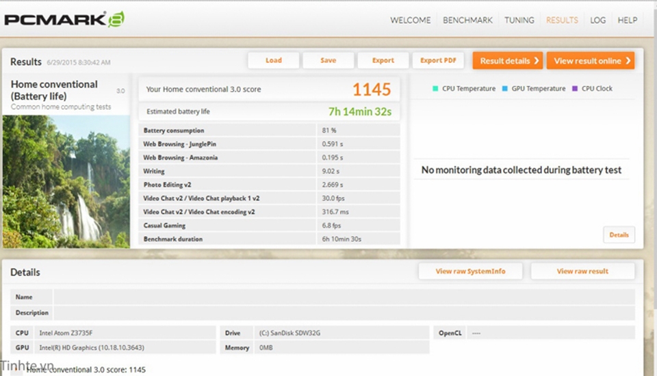Export the result as PDF
Screen dimensions: 657x376
click(x=438, y=60)
